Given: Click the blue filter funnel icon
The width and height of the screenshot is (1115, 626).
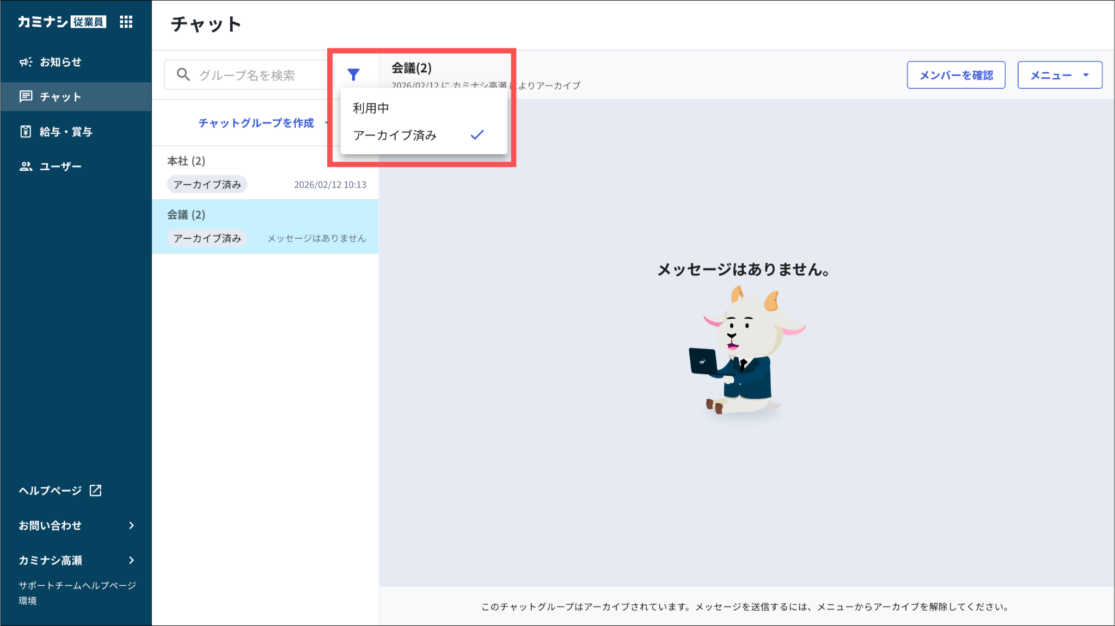Looking at the screenshot, I should 353,75.
